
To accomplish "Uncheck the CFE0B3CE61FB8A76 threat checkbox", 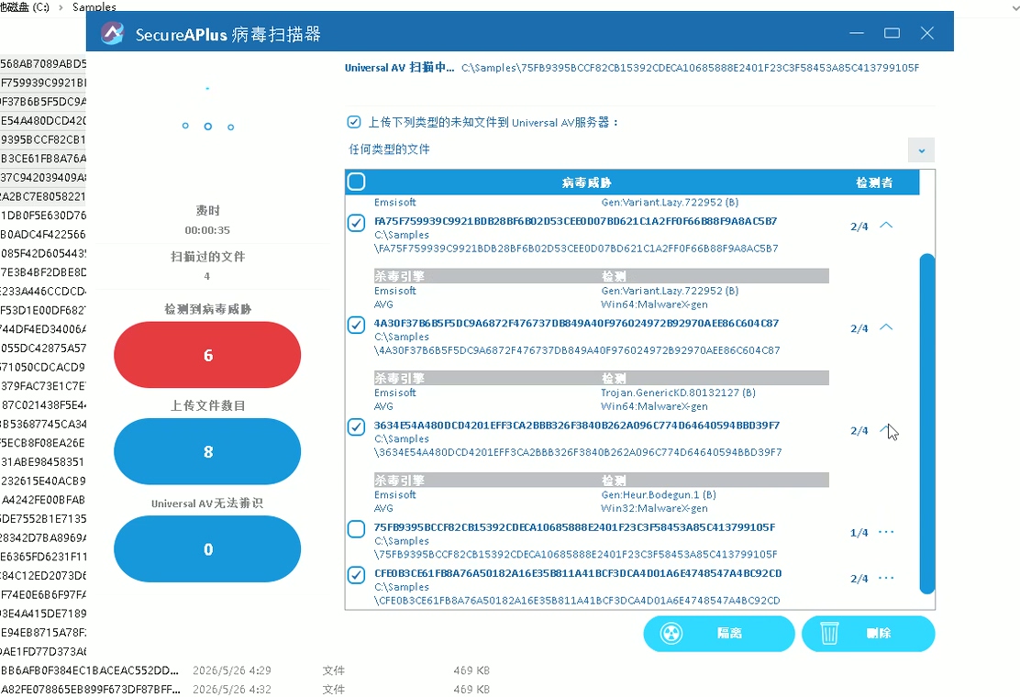I will coord(356,575).
